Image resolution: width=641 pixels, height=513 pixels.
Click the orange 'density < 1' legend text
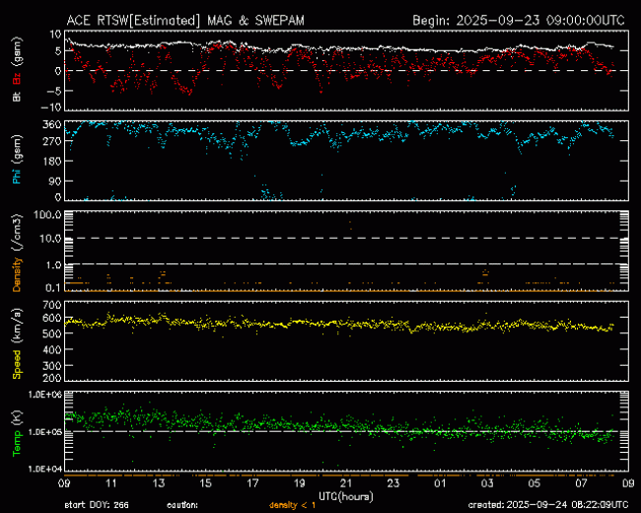point(293,505)
